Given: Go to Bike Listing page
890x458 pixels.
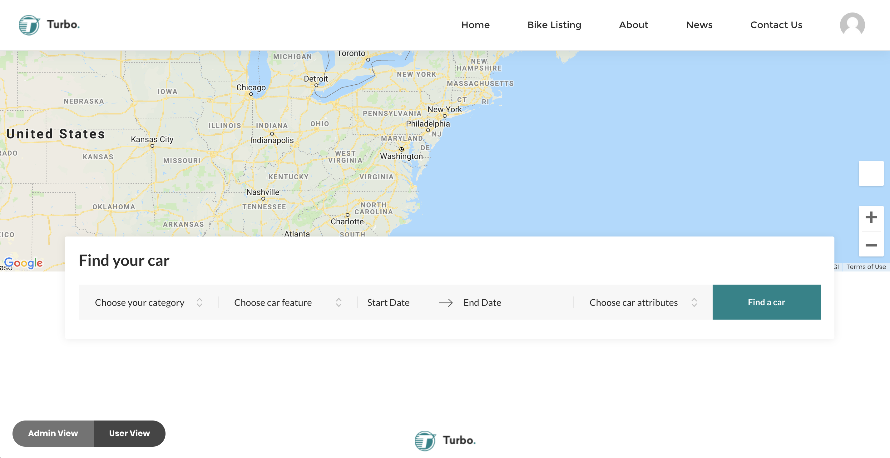Looking at the screenshot, I should [554, 25].
